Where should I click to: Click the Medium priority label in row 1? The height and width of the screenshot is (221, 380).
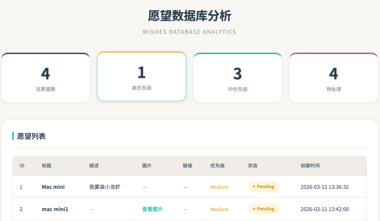(x=219, y=187)
